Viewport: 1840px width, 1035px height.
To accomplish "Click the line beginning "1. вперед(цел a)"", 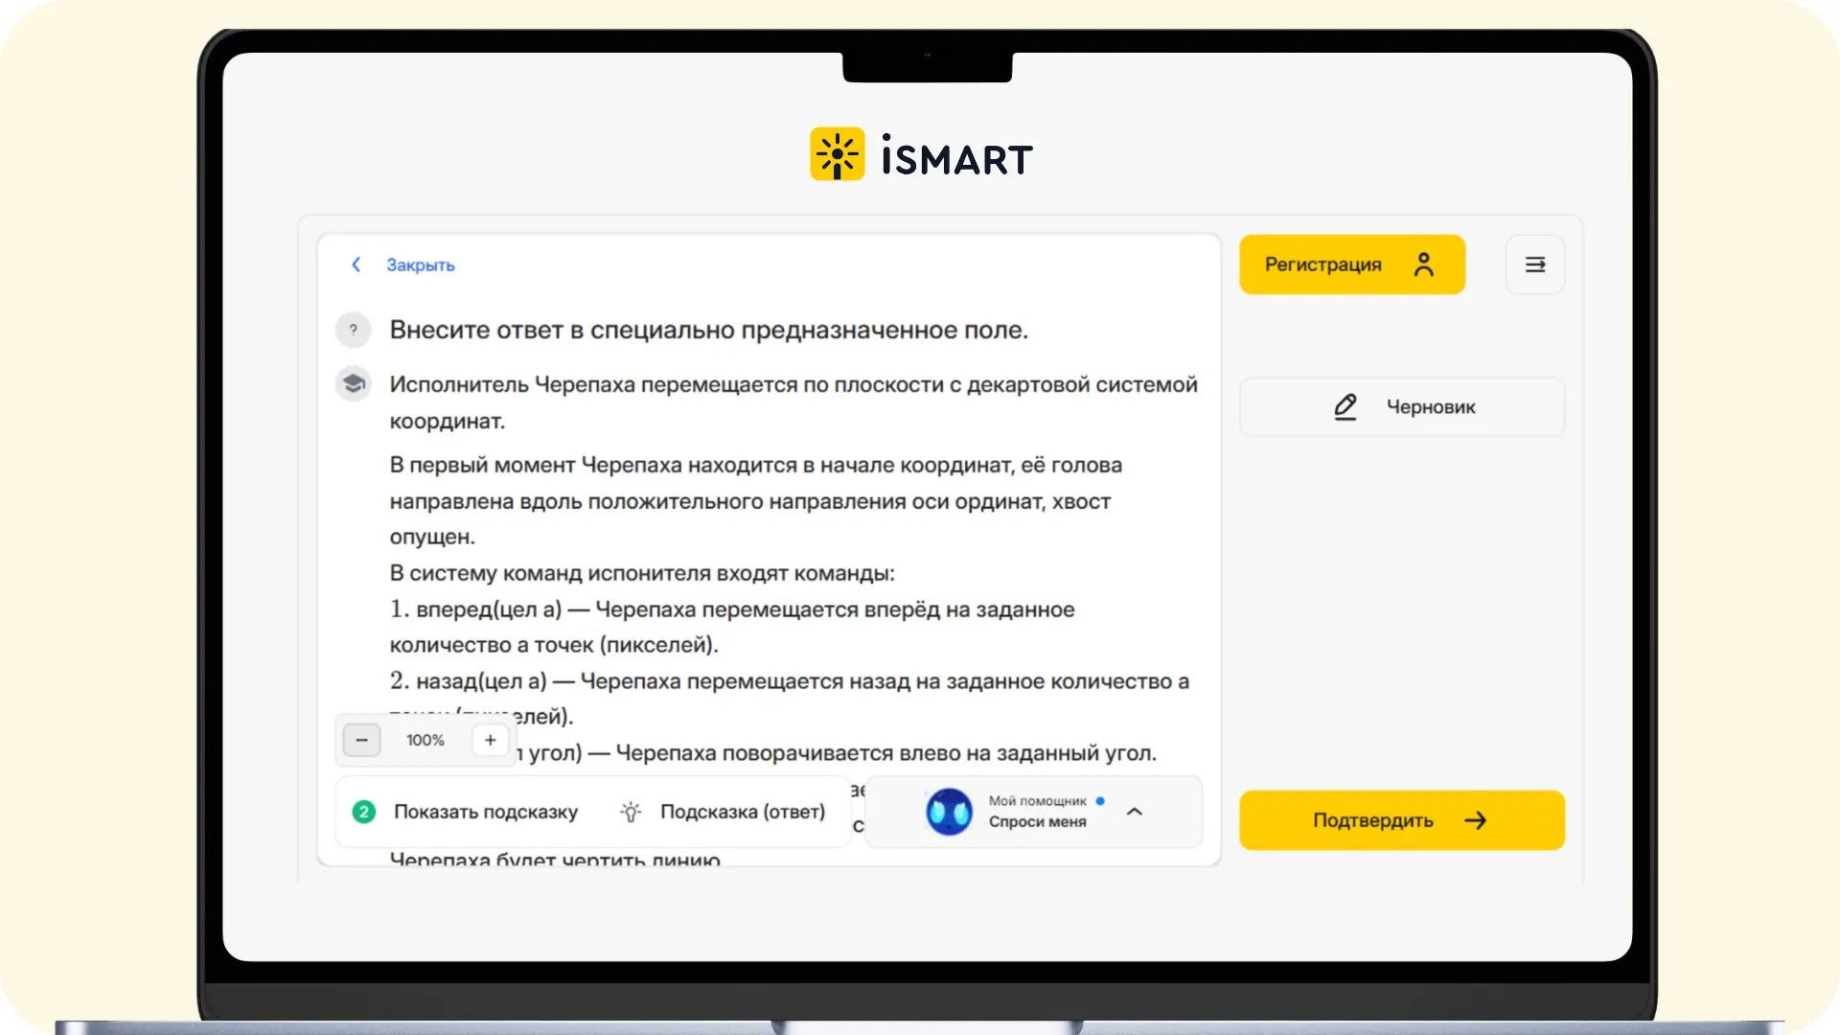I will click(x=732, y=609).
